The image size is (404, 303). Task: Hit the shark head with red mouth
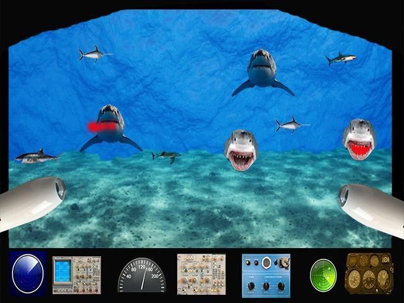(x=359, y=140)
